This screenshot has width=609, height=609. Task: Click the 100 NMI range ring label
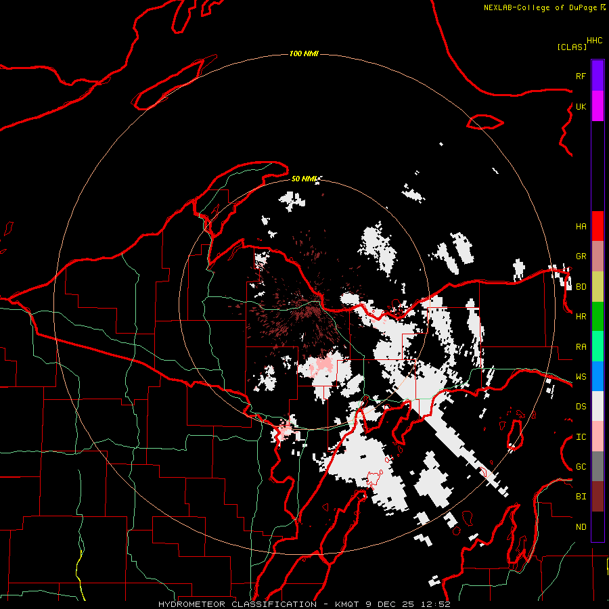point(304,53)
